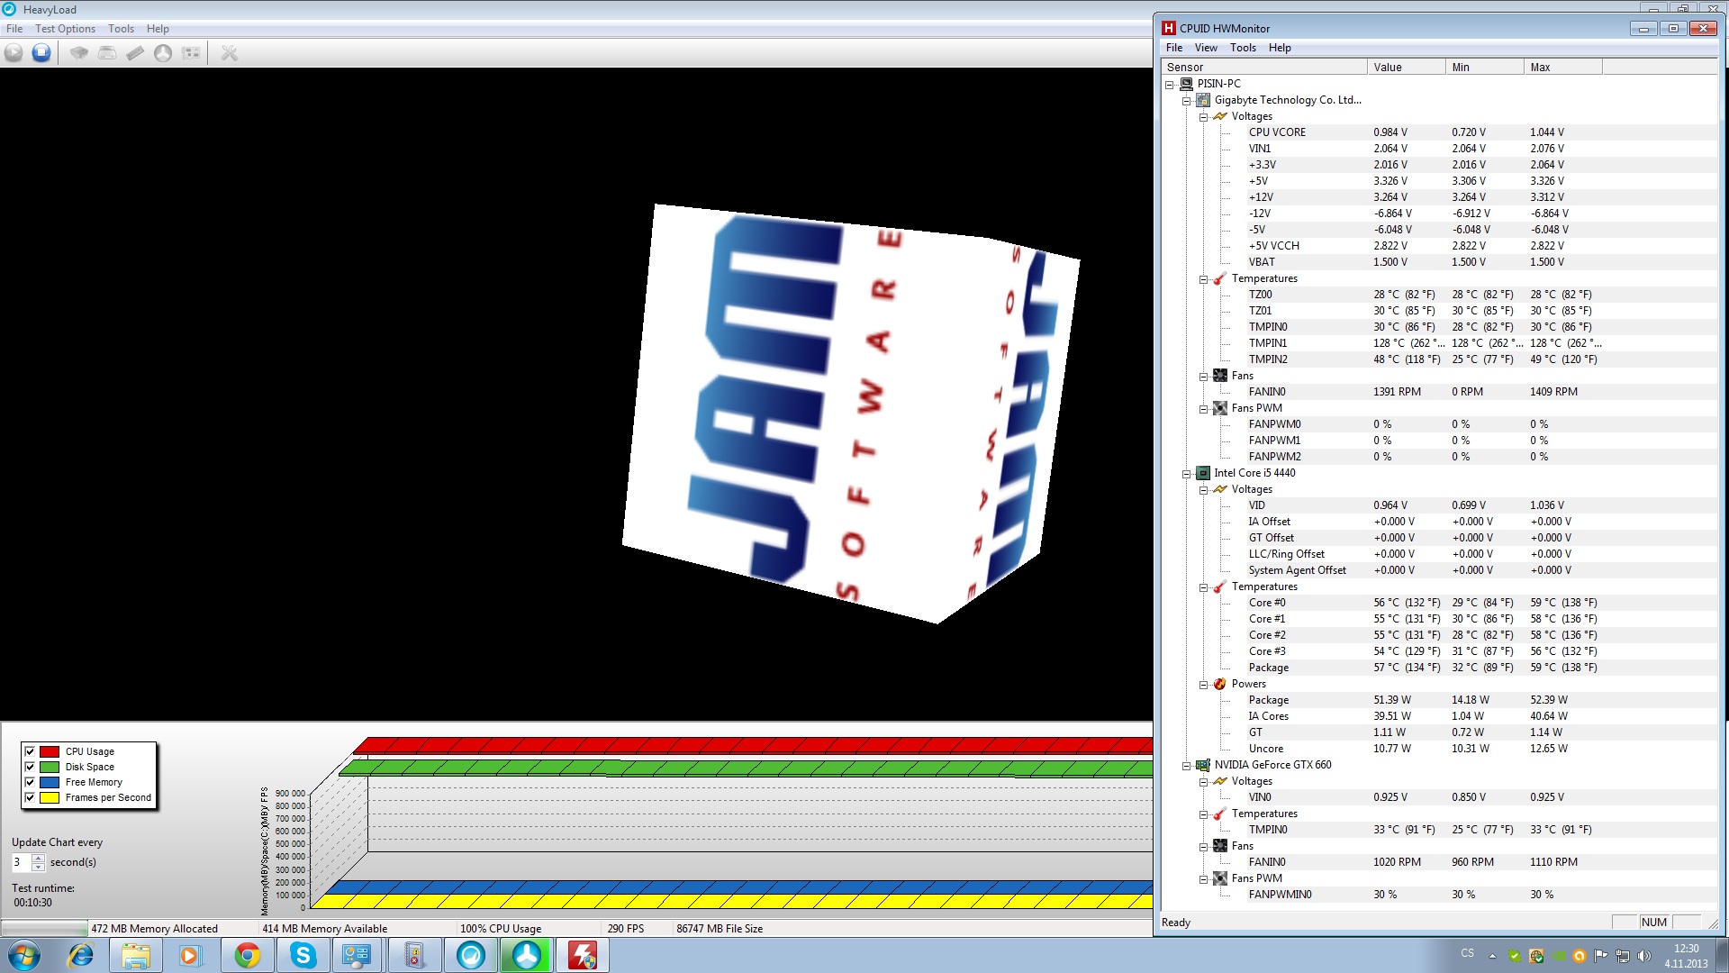Uncheck the CPU Usage chart checkbox
This screenshot has width=1729, height=973.
point(30,751)
